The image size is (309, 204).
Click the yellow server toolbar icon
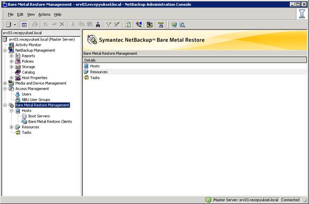pyautogui.click(x=150, y=25)
